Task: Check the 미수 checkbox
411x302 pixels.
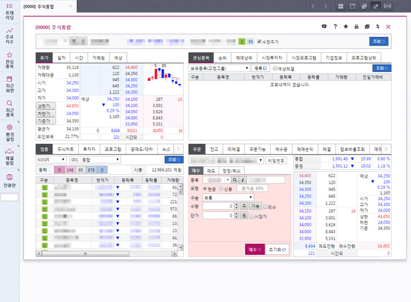Action: (265, 207)
